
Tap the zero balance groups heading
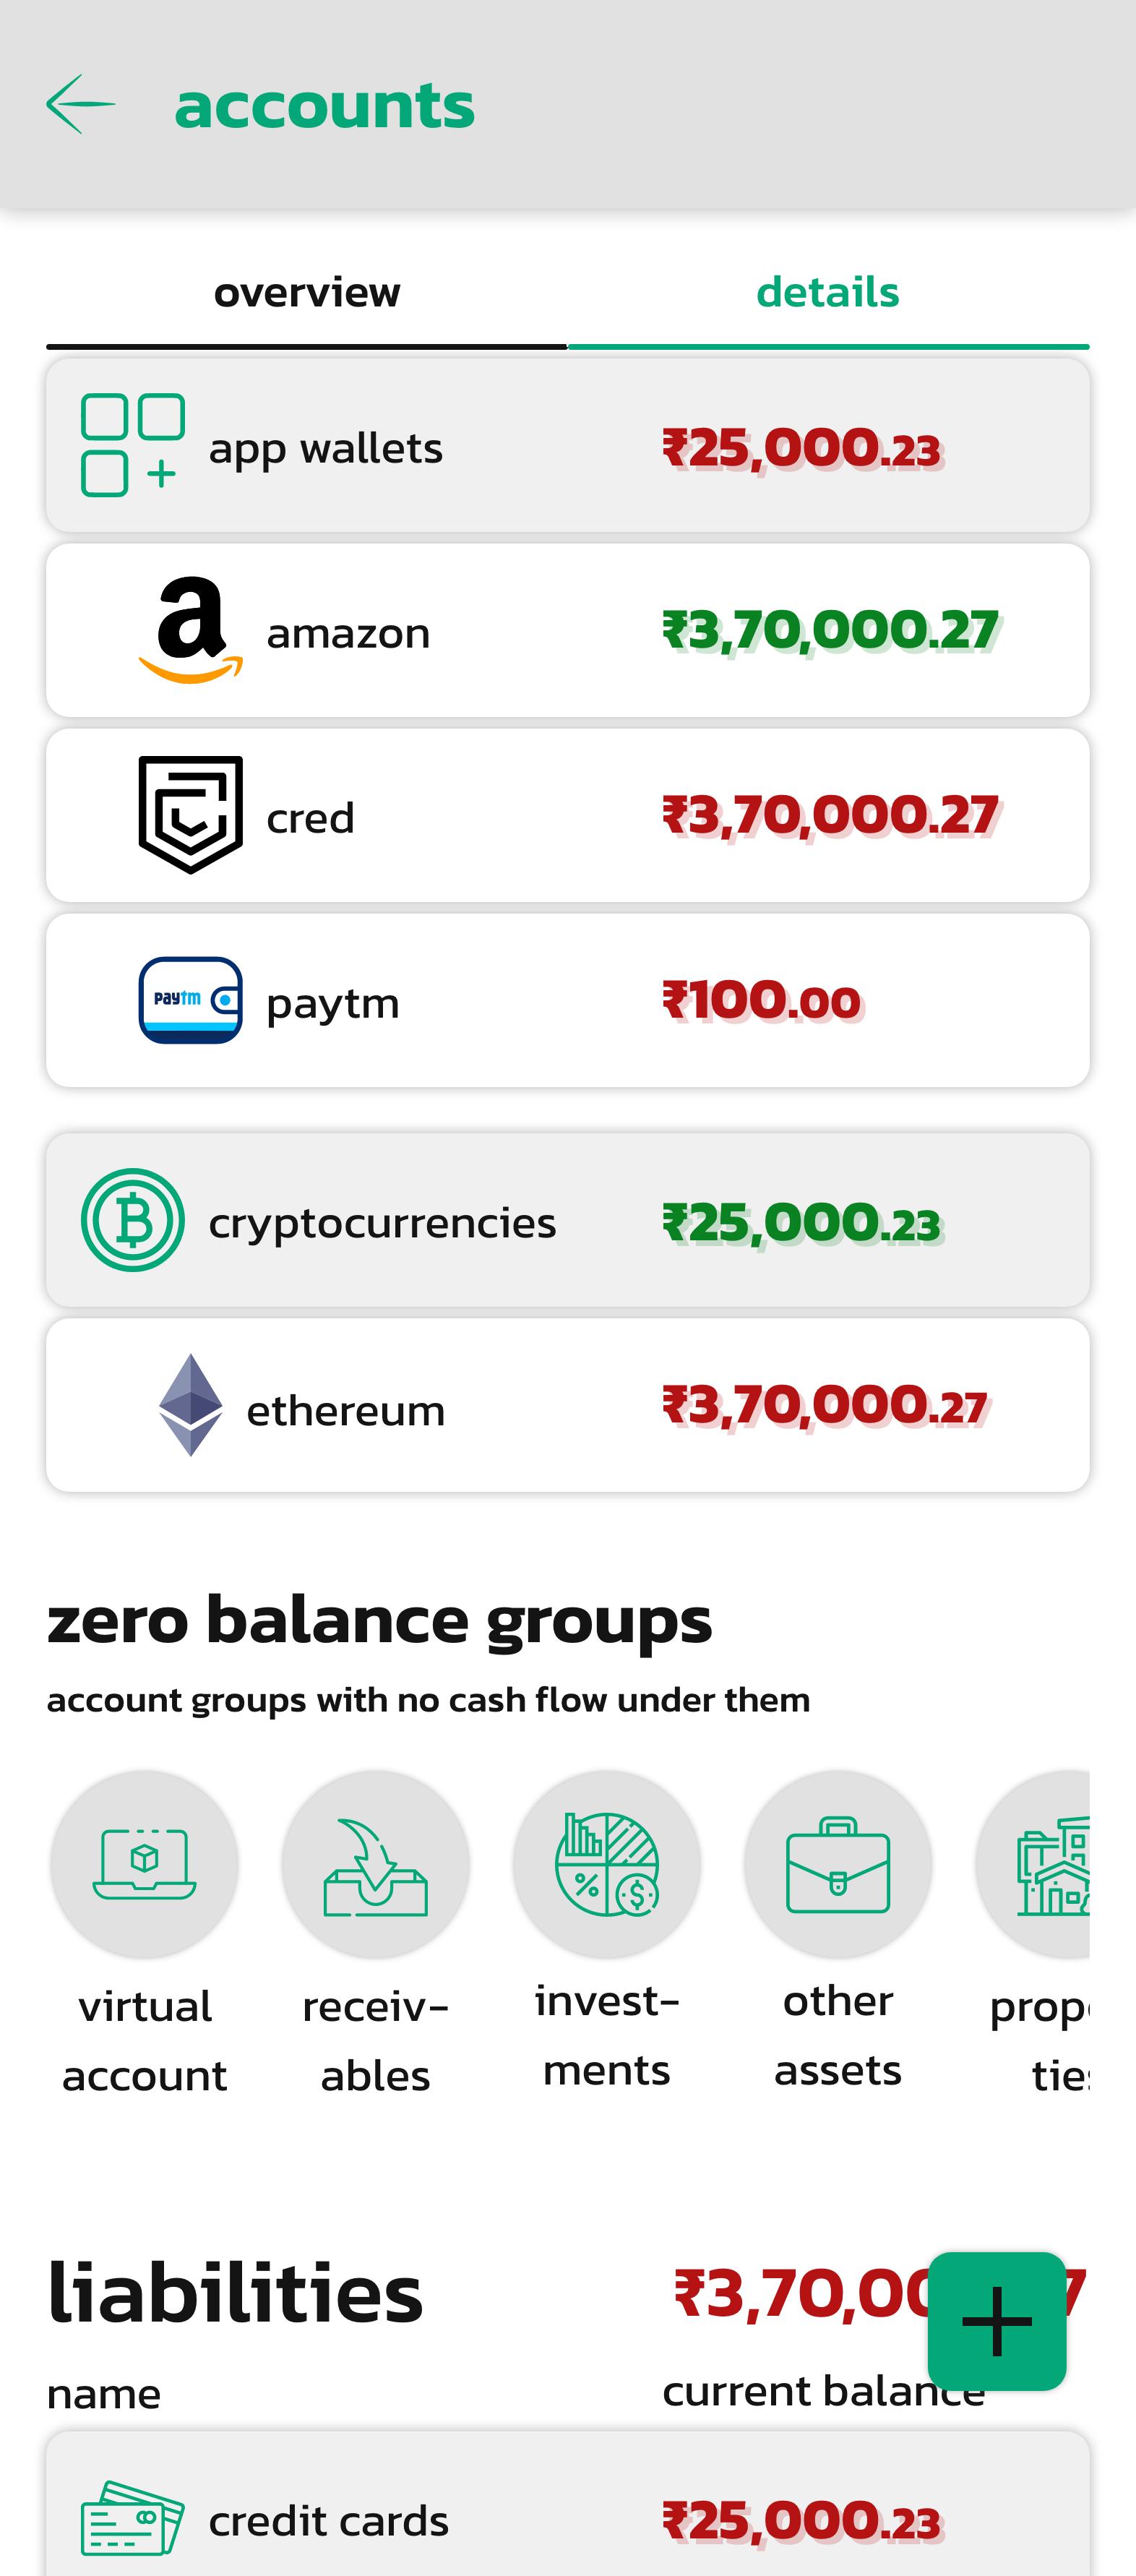tap(380, 1619)
